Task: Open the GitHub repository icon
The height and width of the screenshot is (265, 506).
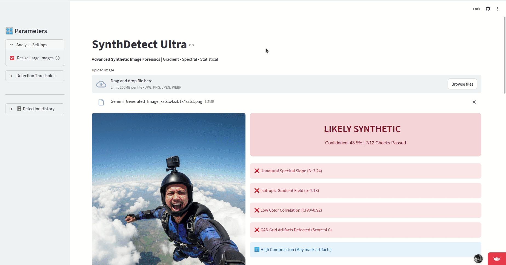Action: coord(488,9)
